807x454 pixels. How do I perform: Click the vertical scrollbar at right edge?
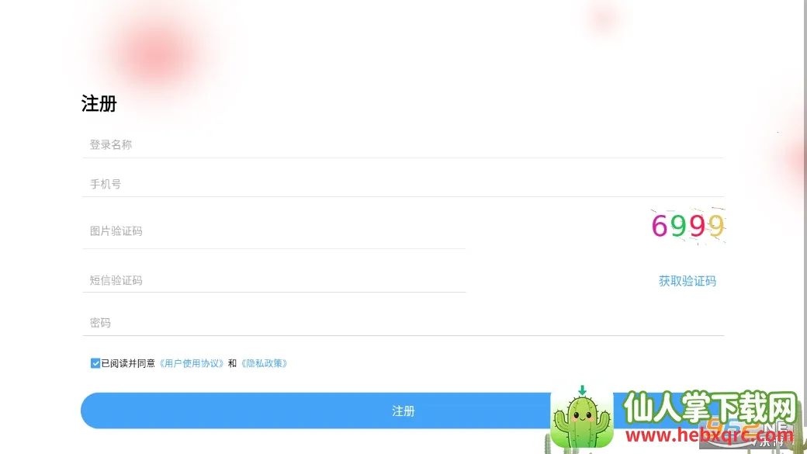[x=805, y=227]
